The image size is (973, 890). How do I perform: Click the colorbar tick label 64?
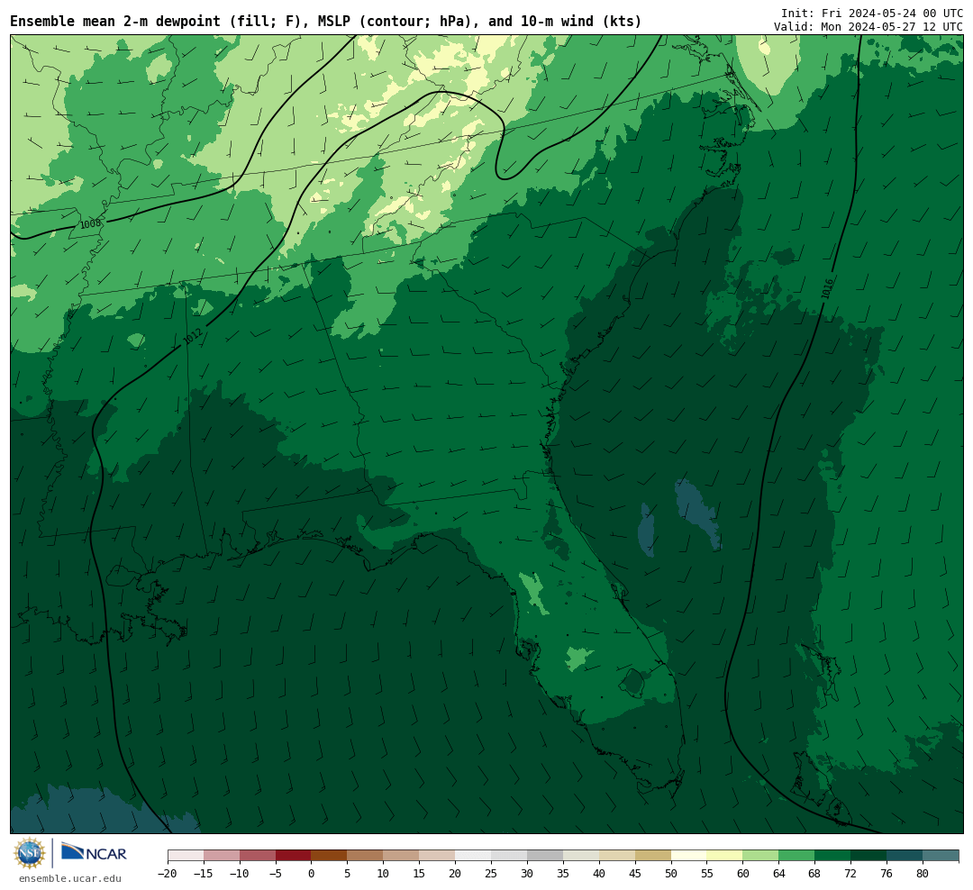(x=779, y=874)
